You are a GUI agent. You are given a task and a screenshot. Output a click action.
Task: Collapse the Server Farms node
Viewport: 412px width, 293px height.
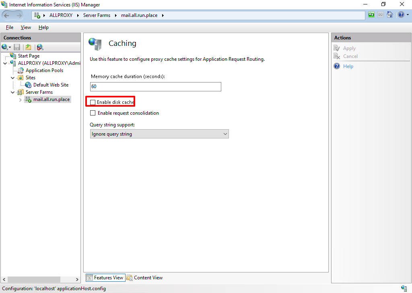click(12, 92)
